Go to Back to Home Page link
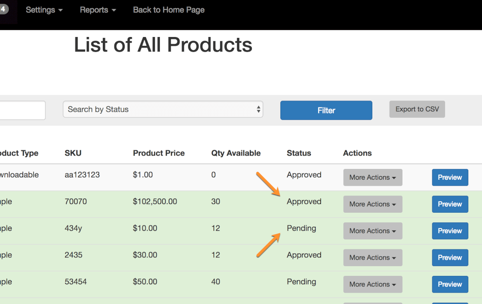Screen dimensions: 482x304 coord(169,10)
